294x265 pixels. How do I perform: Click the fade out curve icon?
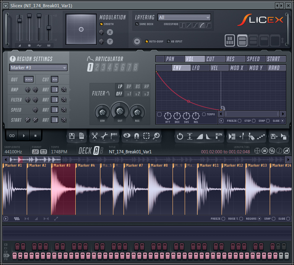[209, 136]
